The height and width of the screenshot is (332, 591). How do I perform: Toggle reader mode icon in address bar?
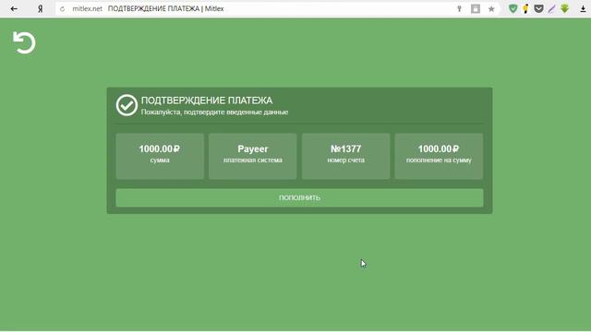point(476,8)
